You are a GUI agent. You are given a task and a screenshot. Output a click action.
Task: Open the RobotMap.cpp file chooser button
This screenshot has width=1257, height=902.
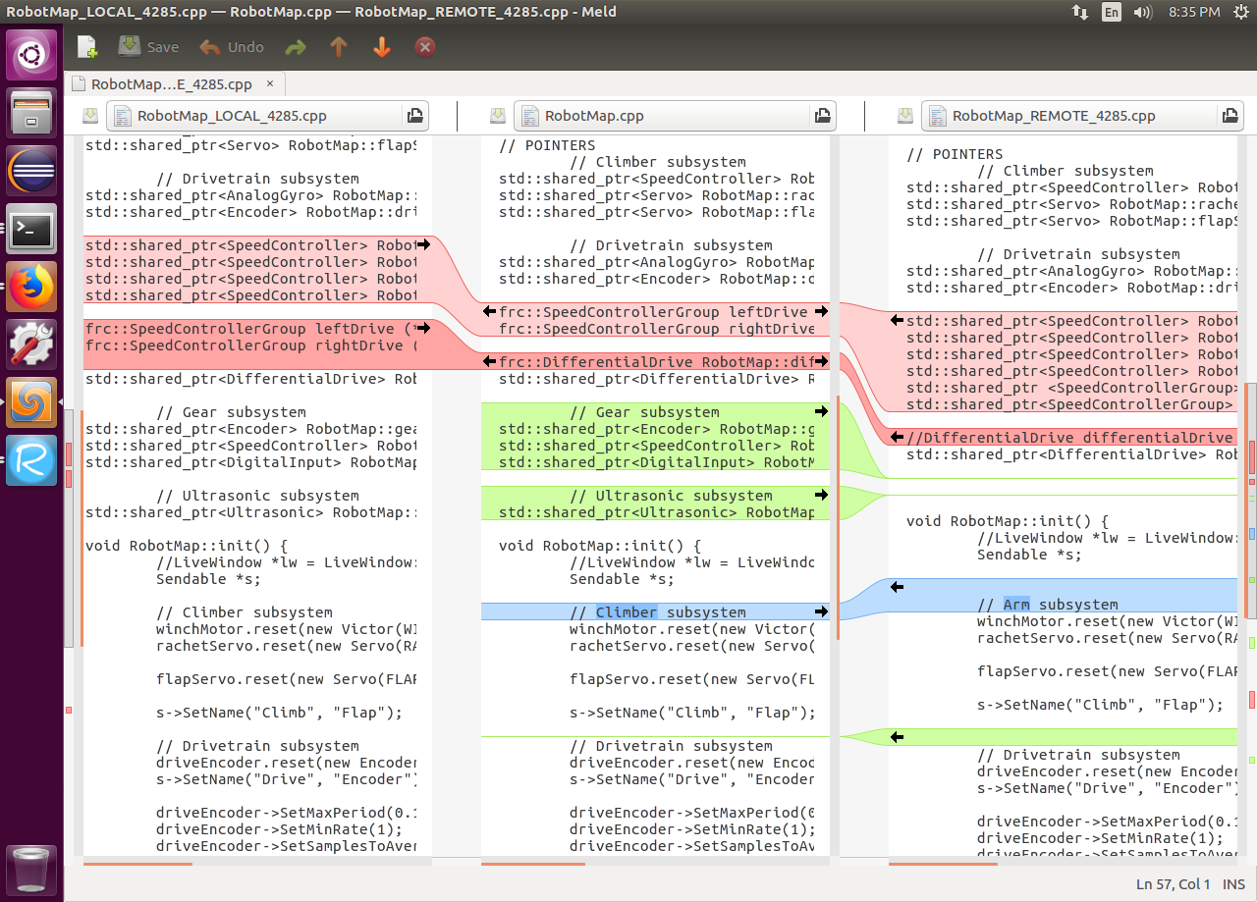tap(661, 116)
